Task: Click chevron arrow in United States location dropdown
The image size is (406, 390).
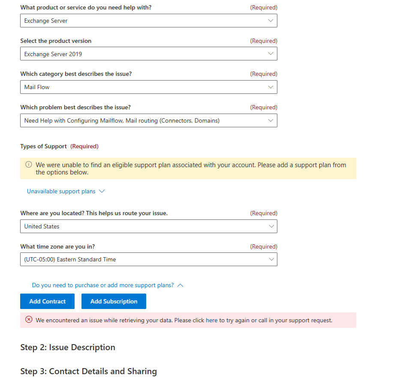Action: pos(271,226)
